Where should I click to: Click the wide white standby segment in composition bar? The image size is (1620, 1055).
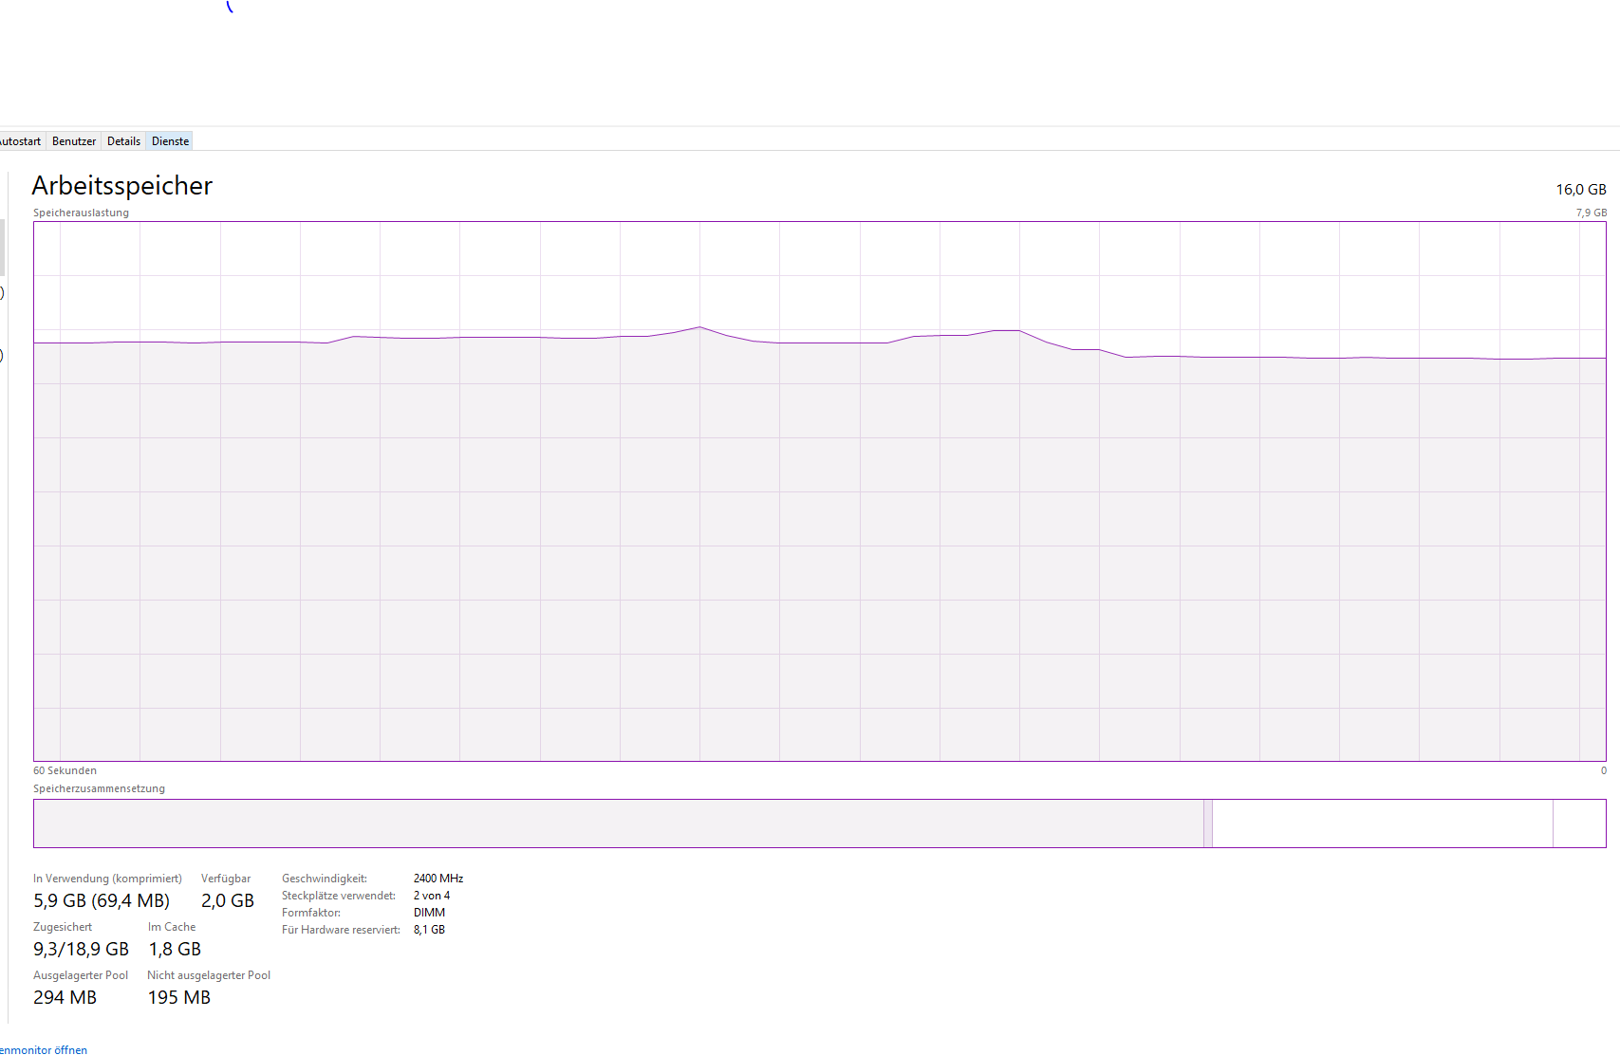pyautogui.click(x=1382, y=824)
